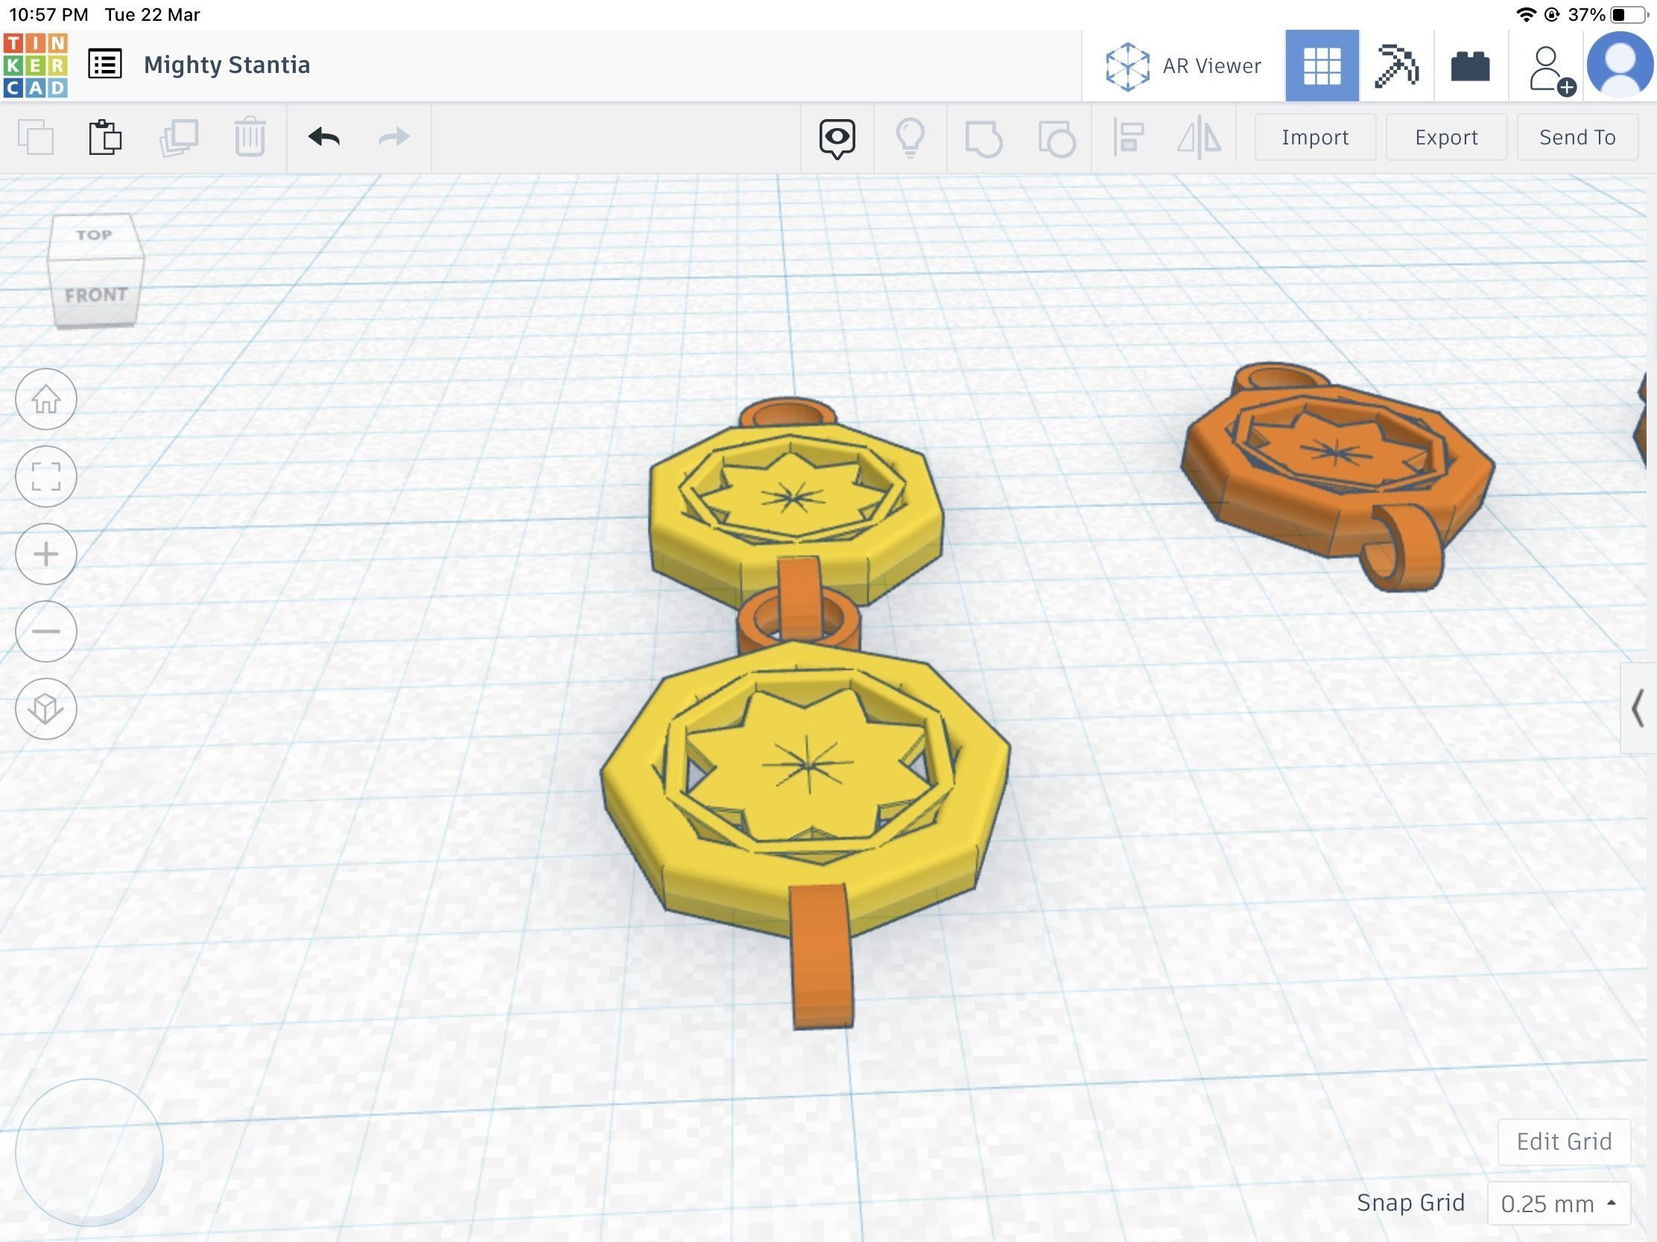The image size is (1657, 1242).
Task: Undo the last action
Action: pyautogui.click(x=323, y=137)
